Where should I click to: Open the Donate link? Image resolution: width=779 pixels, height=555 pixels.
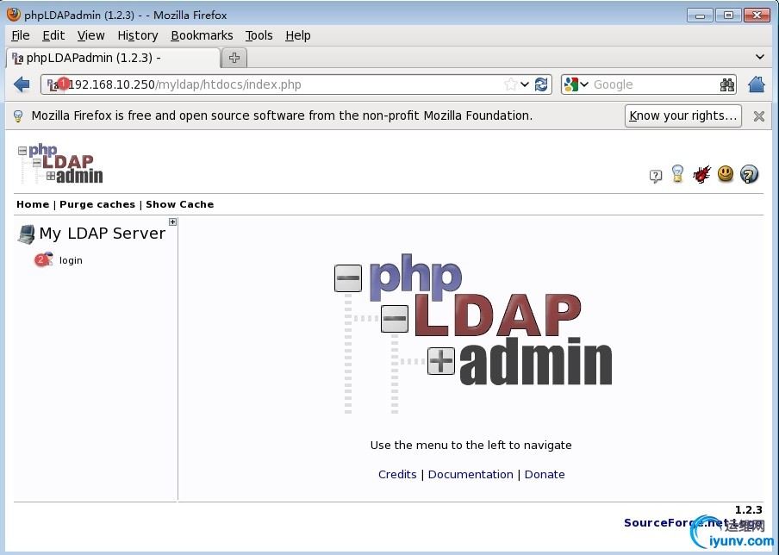[545, 475]
